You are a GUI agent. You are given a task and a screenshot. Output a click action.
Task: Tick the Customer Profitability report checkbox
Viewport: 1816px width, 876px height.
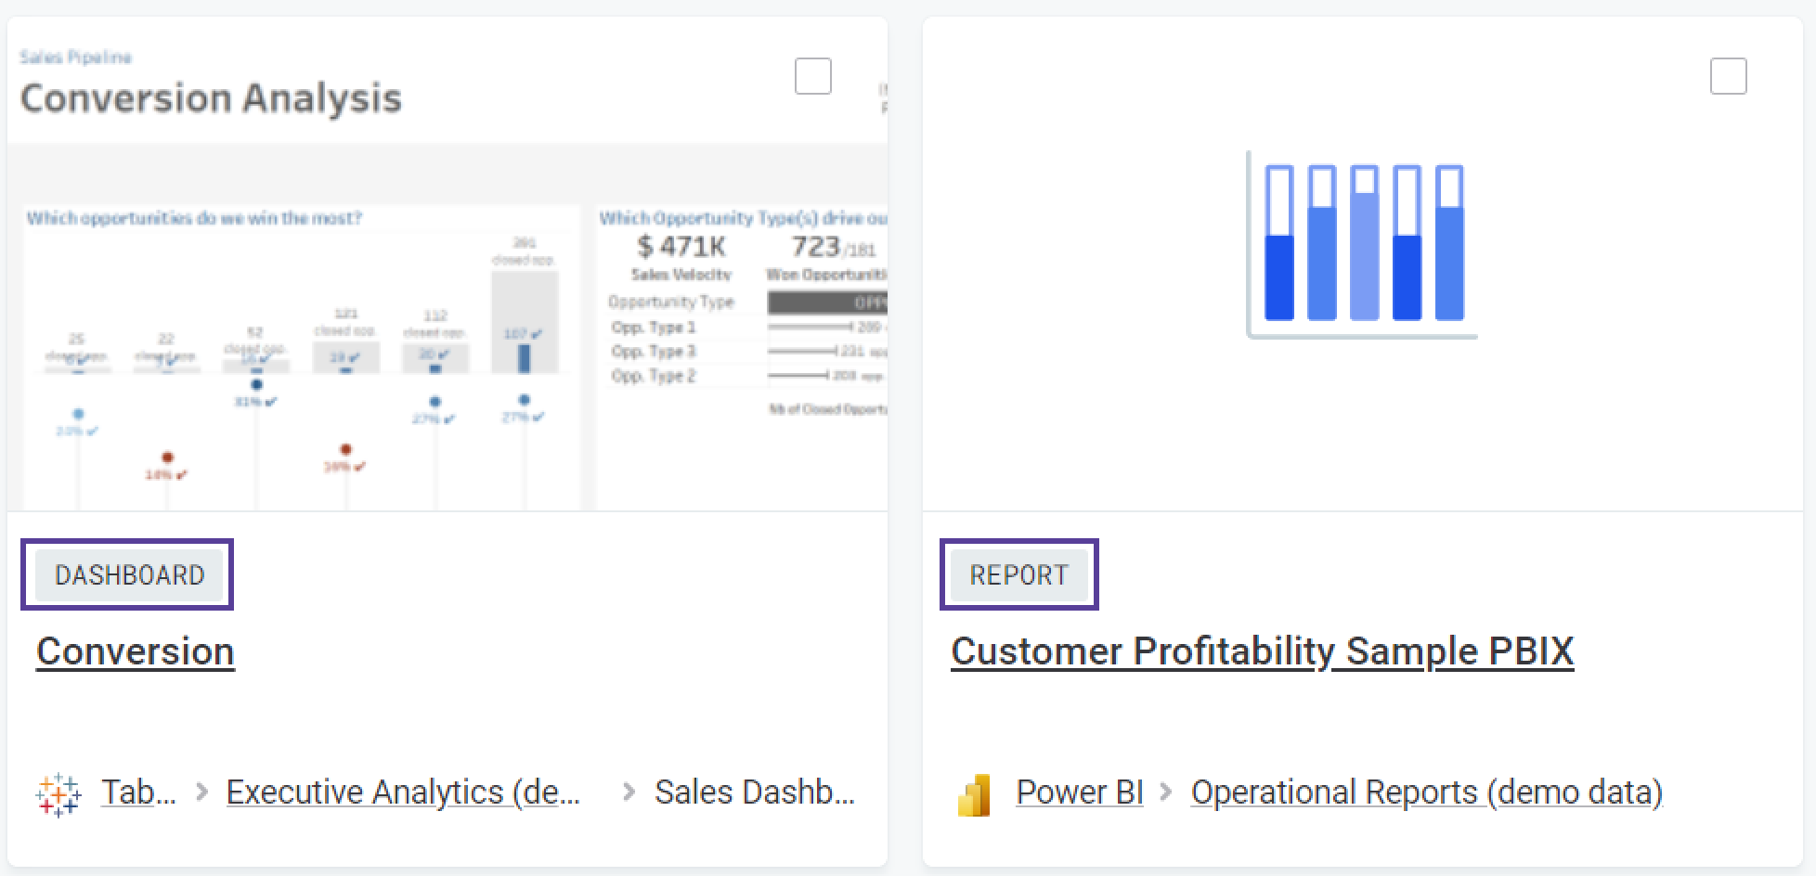coord(1728,76)
